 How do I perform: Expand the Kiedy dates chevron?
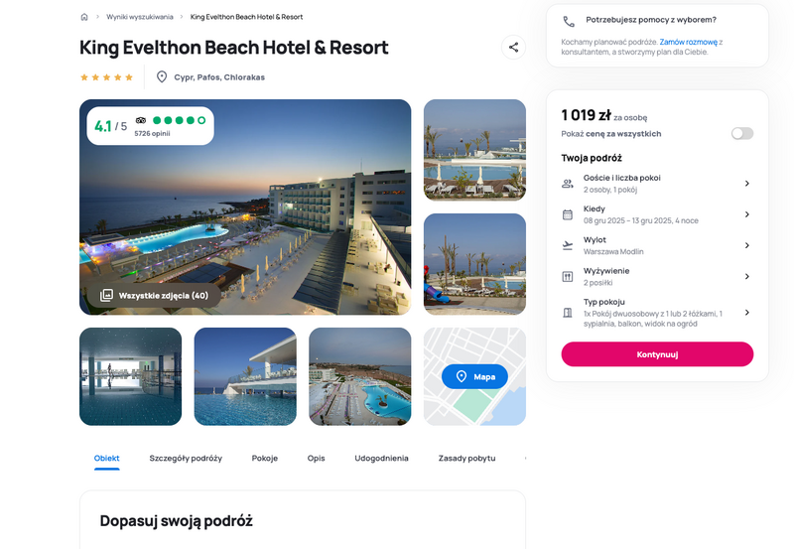pyautogui.click(x=747, y=214)
